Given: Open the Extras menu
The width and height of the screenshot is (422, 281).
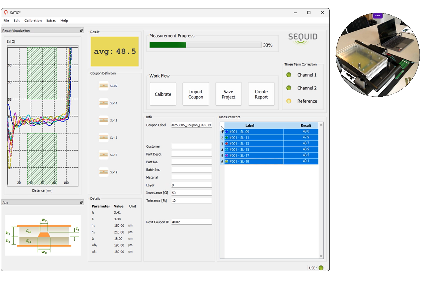Looking at the screenshot, I should pyautogui.click(x=51, y=20).
